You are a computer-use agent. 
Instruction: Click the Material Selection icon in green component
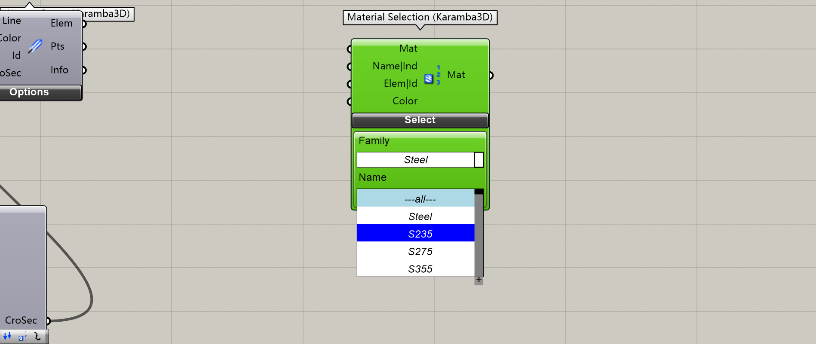[432, 76]
